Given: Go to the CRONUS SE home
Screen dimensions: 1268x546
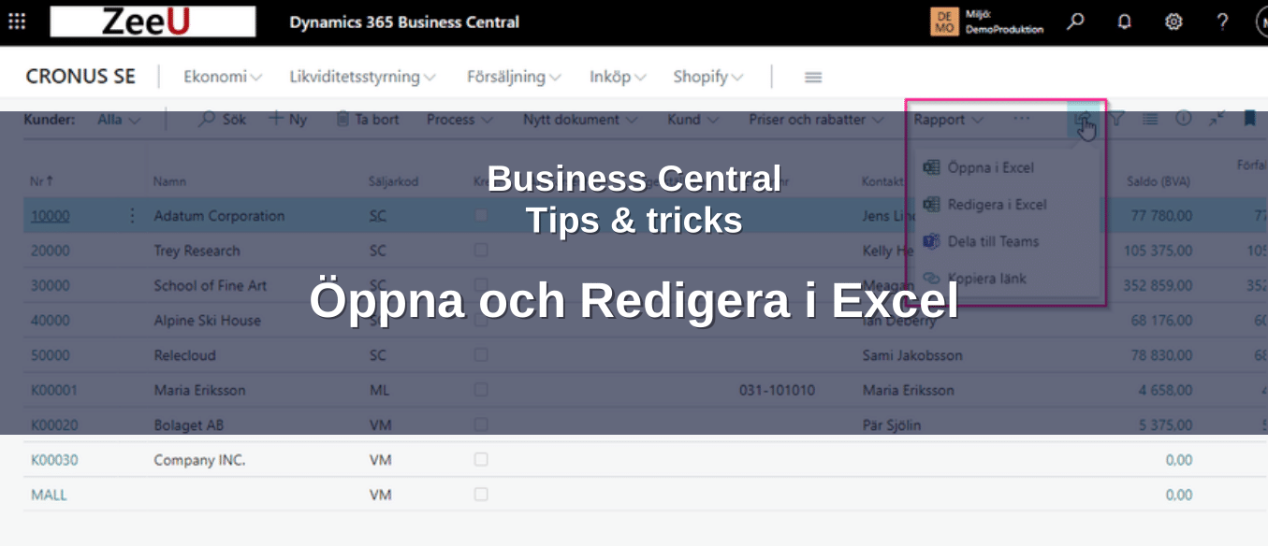Looking at the screenshot, I should [x=80, y=77].
